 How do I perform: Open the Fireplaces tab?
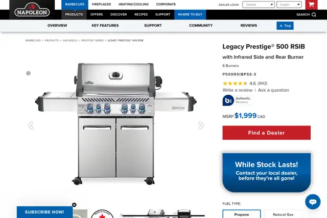coord(101,5)
